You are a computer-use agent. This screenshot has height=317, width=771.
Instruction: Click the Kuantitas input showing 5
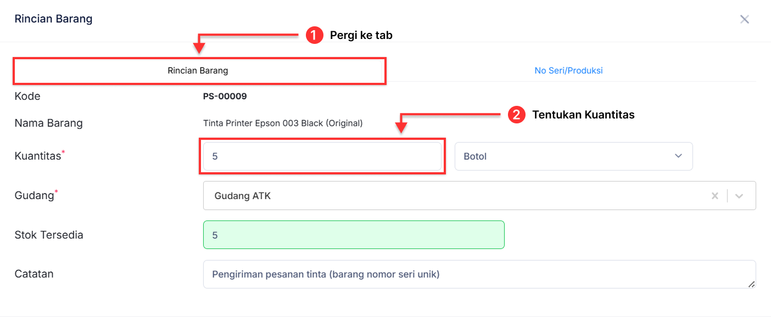[322, 156]
